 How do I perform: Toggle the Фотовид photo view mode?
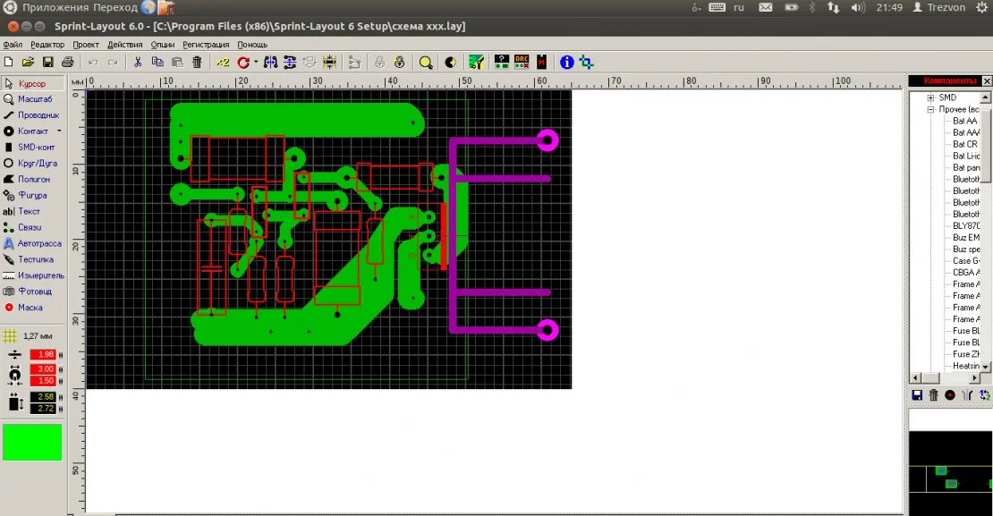point(33,292)
